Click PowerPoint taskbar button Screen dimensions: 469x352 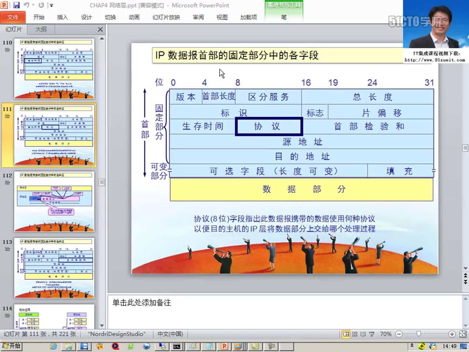(224, 346)
